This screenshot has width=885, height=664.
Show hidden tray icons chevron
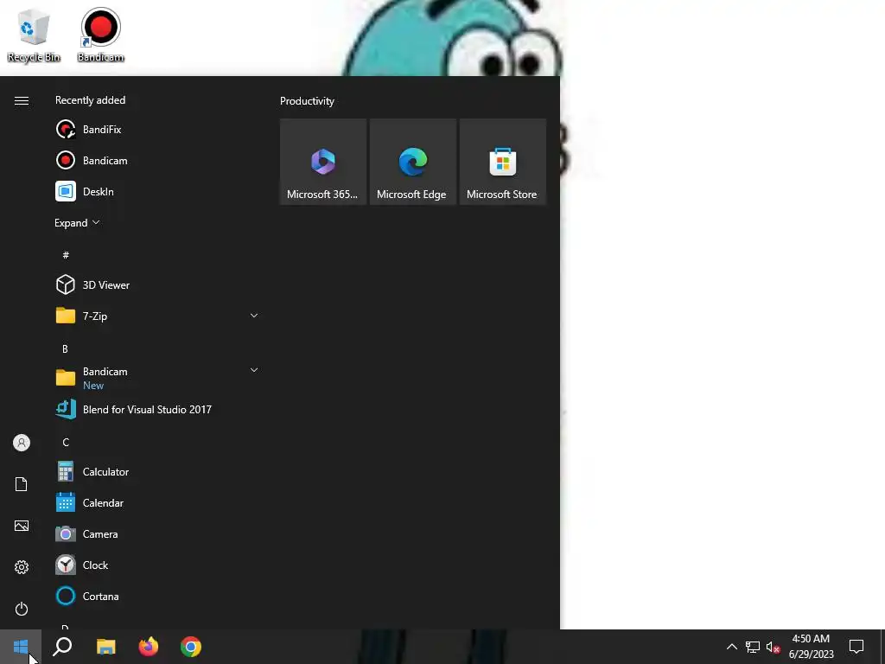[731, 647]
